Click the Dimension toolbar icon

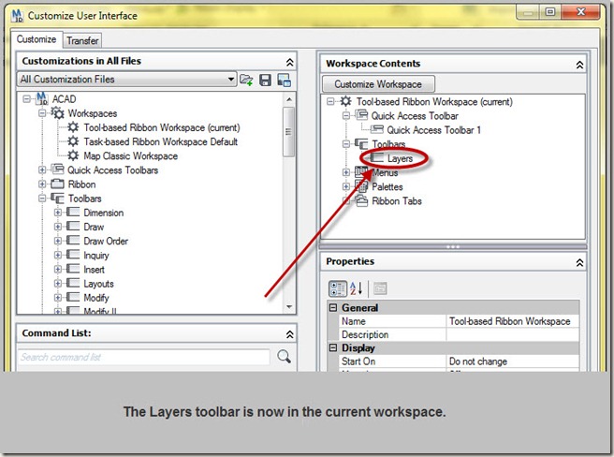click(73, 213)
